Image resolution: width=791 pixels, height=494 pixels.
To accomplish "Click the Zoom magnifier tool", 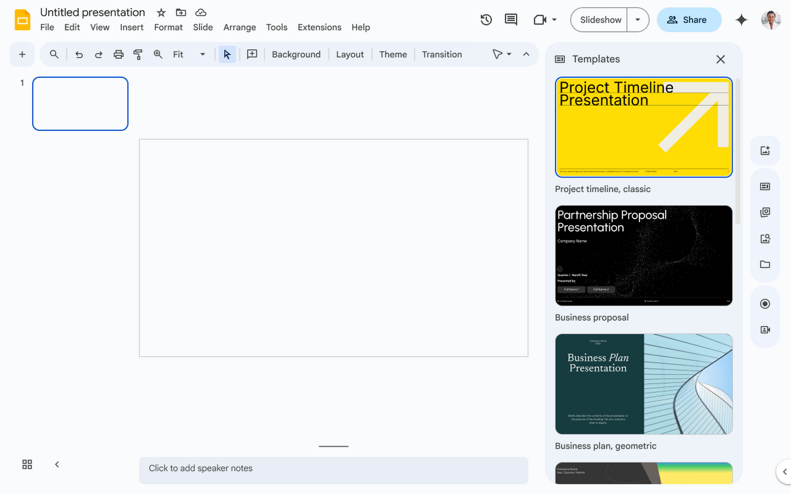I will pos(158,54).
